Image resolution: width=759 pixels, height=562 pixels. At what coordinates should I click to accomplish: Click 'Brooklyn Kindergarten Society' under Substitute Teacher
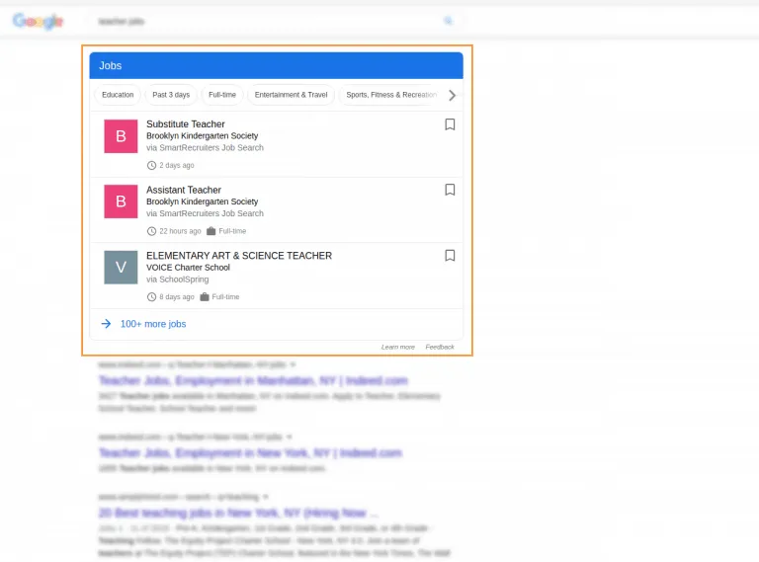point(202,136)
